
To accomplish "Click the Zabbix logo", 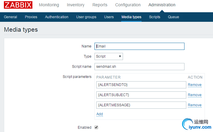I will pos(18,5).
